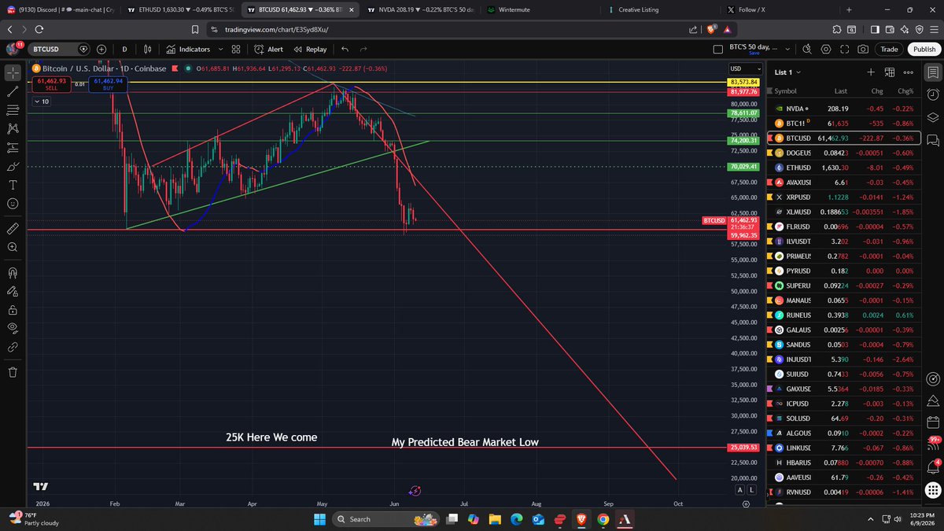The width and height of the screenshot is (944, 531).
Task: Open chart settings hexagon icon
Action: coord(826,49)
